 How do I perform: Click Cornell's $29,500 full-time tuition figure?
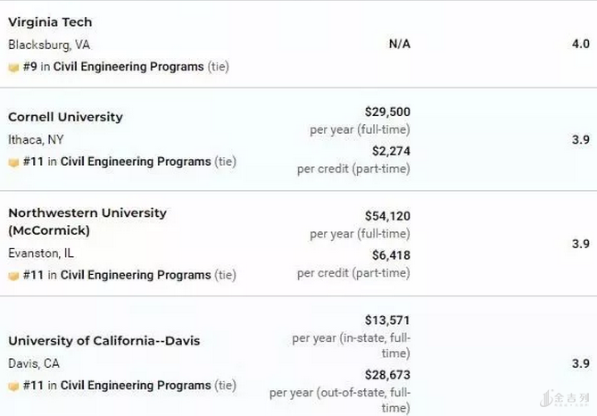(x=387, y=112)
